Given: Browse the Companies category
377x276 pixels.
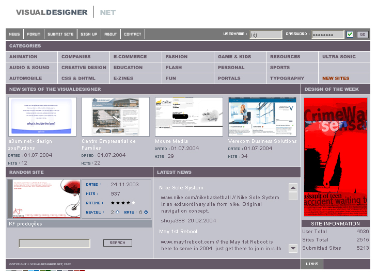Looking at the screenshot, I should tap(76, 57).
